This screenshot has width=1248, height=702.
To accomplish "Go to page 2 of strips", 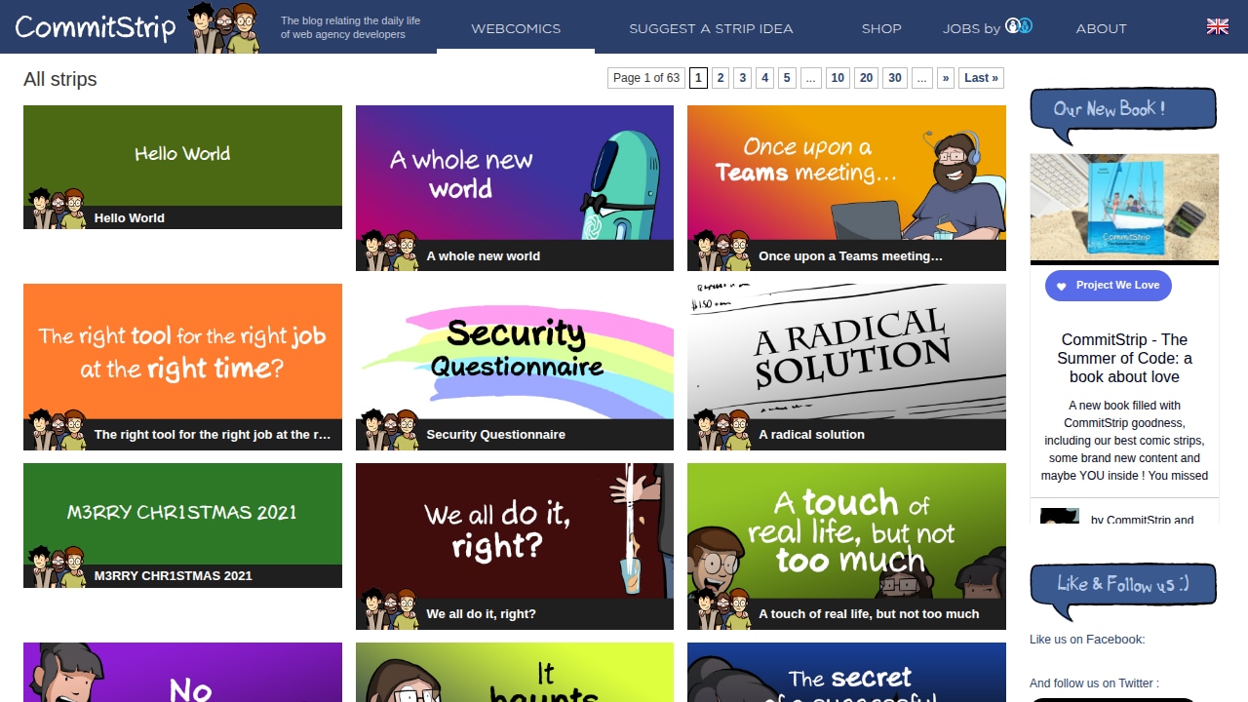I will [x=721, y=78].
